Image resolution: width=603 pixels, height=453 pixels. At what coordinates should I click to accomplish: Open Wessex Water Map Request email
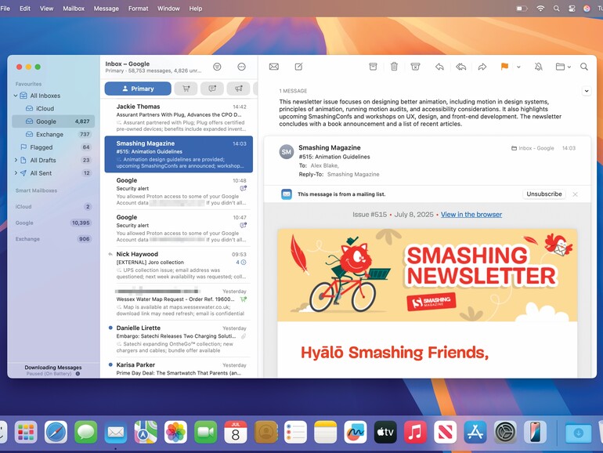179,302
